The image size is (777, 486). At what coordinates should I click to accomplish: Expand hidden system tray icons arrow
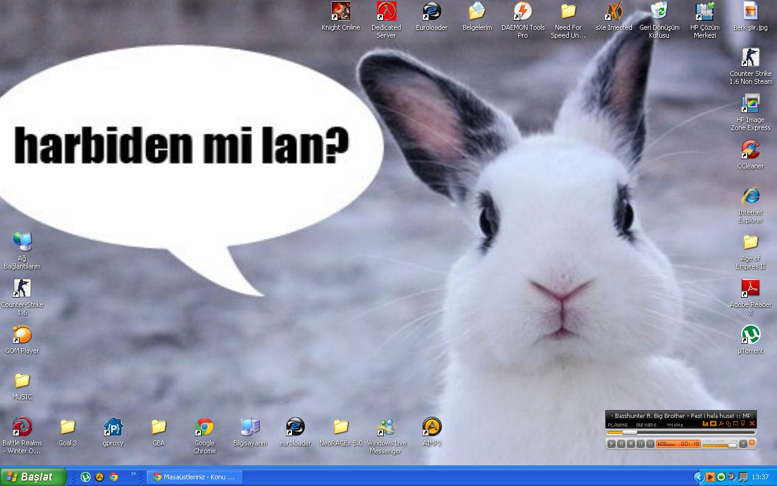tap(699, 477)
